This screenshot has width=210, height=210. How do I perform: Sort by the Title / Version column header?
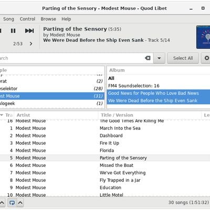[x=150, y=115]
